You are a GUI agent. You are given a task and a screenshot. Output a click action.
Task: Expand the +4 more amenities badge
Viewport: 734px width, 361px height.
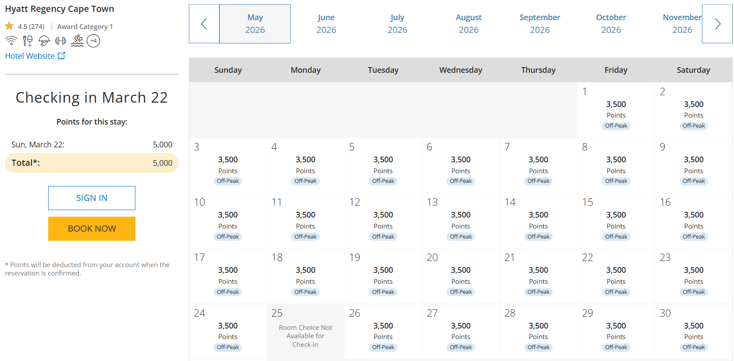[x=93, y=41]
